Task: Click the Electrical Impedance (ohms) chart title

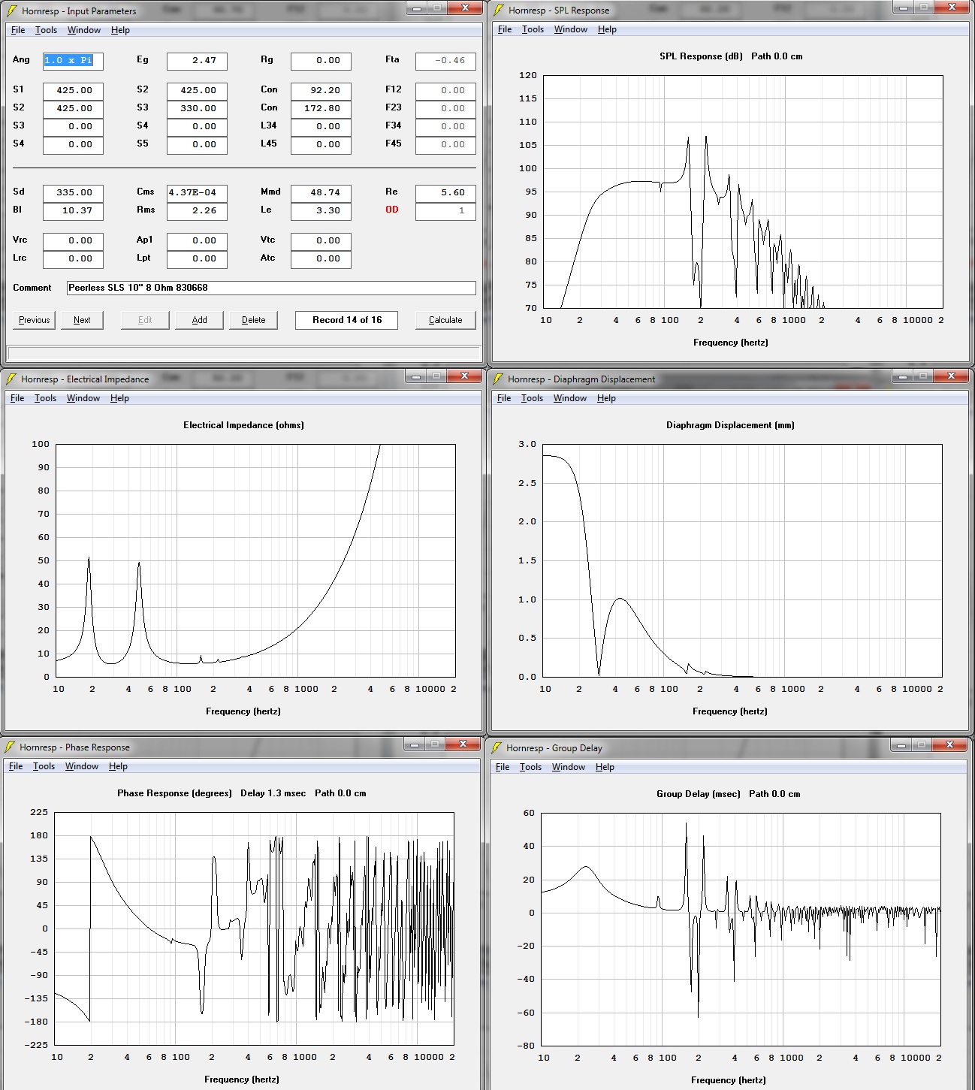Action: (x=243, y=425)
